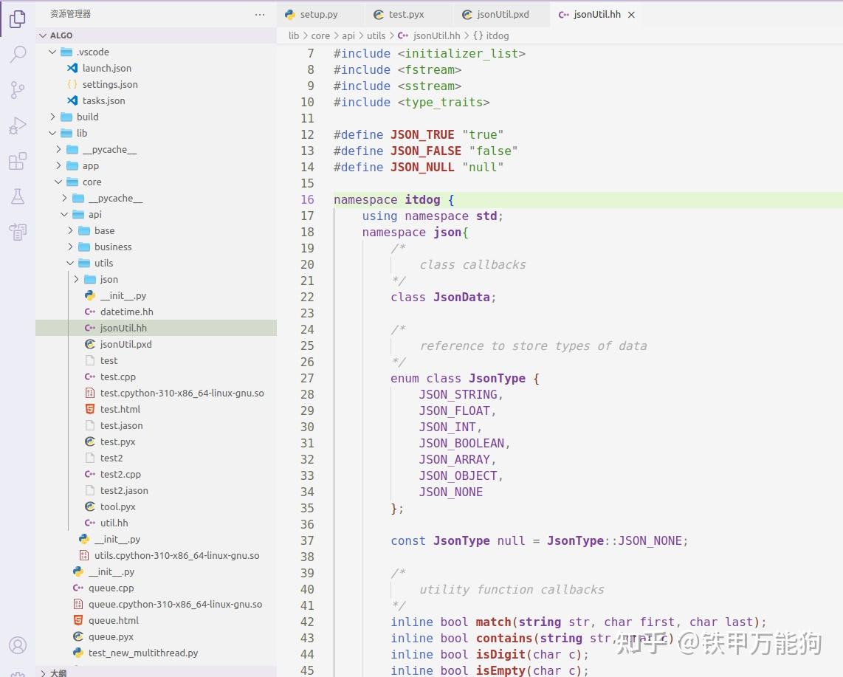Expand the business folder
This screenshot has height=677, width=843.
coord(70,247)
